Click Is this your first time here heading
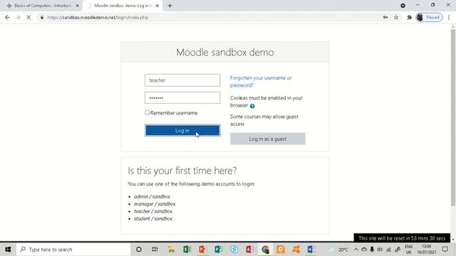This screenshot has width=456, height=256. (x=182, y=171)
